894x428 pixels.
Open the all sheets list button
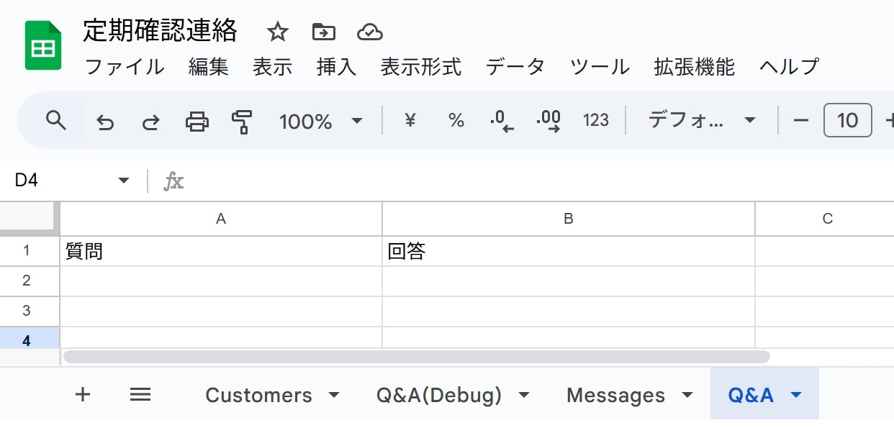coord(140,394)
